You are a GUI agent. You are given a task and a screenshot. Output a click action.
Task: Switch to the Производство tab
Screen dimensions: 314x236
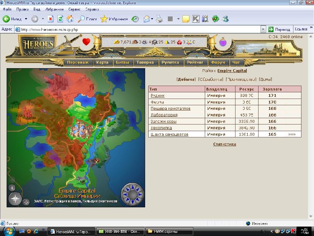[241, 79]
